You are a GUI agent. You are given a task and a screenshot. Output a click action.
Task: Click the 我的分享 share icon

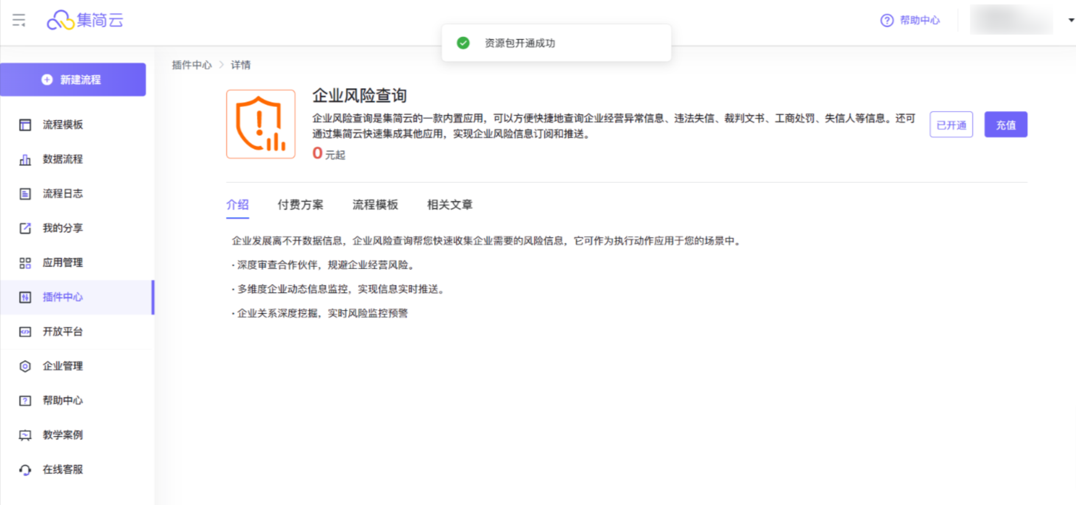click(x=25, y=228)
